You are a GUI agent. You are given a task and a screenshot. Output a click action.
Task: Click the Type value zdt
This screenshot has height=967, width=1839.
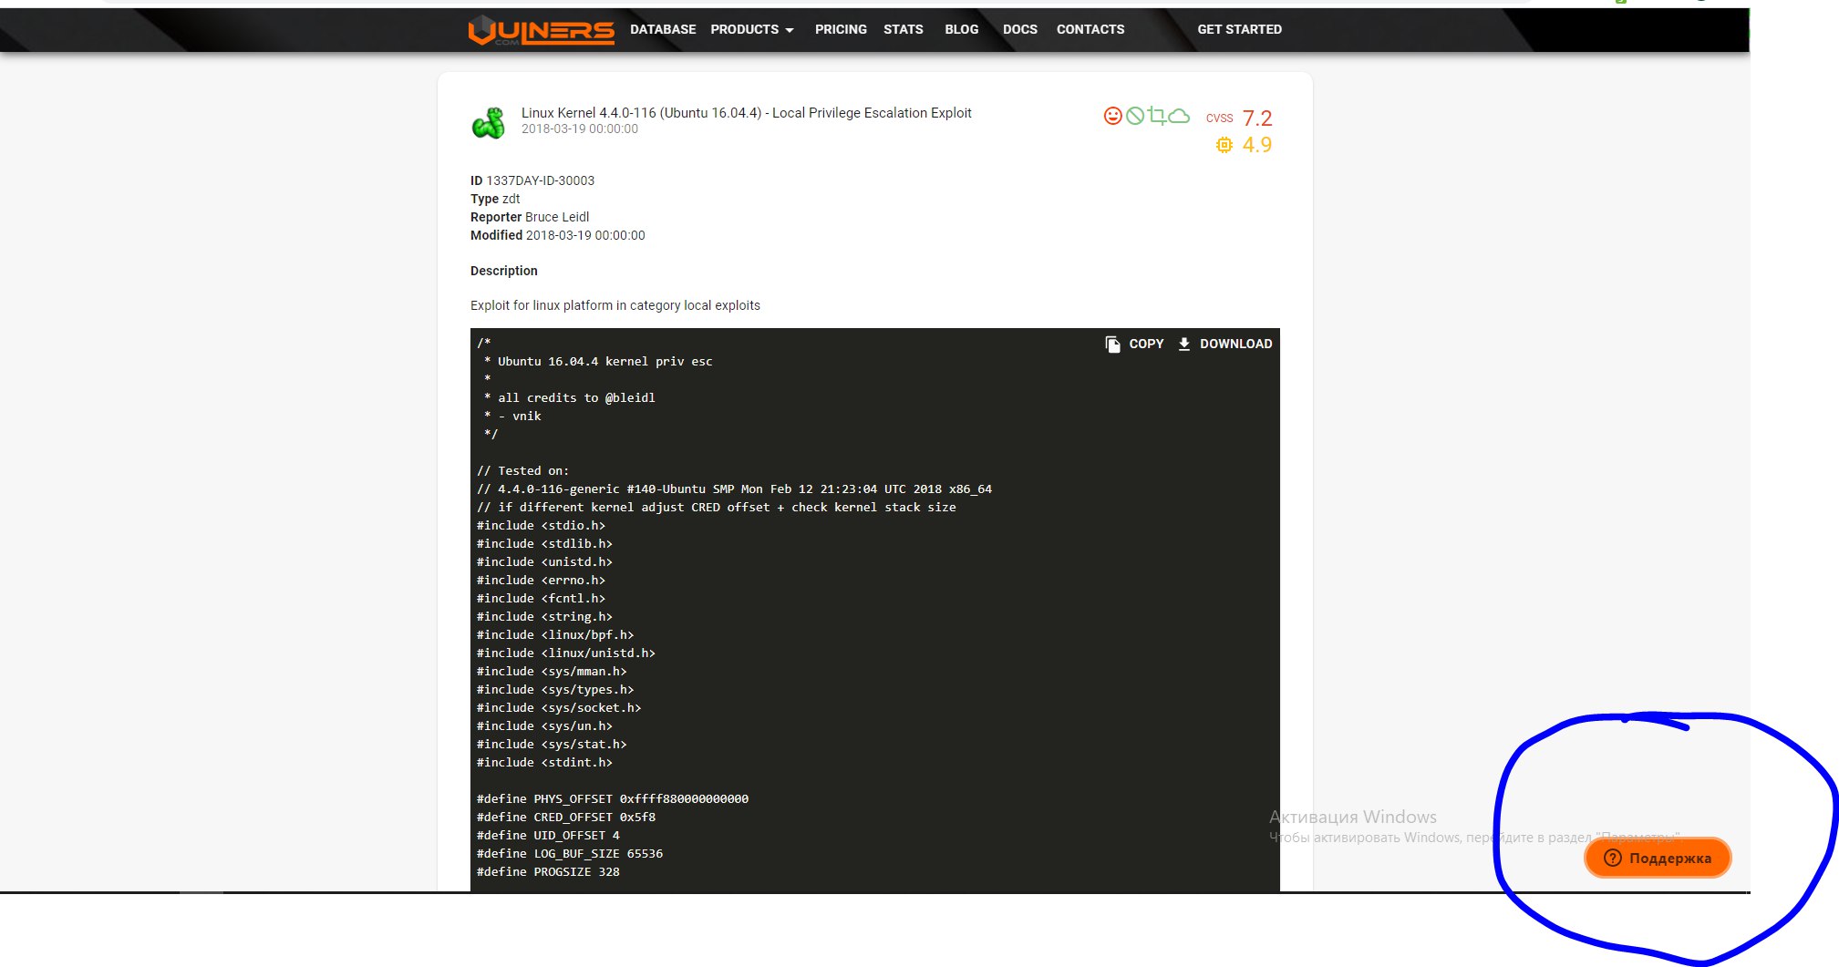(511, 199)
